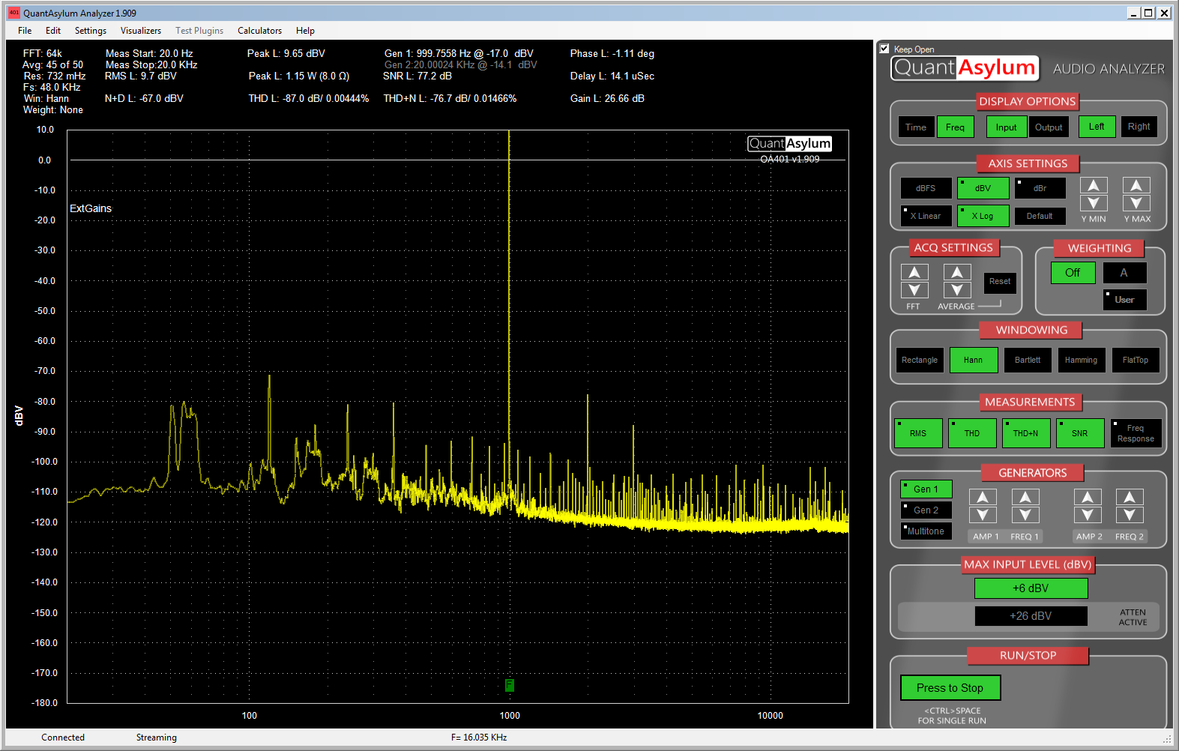
Task: Increase FFT size with up arrow
Action: point(914,272)
